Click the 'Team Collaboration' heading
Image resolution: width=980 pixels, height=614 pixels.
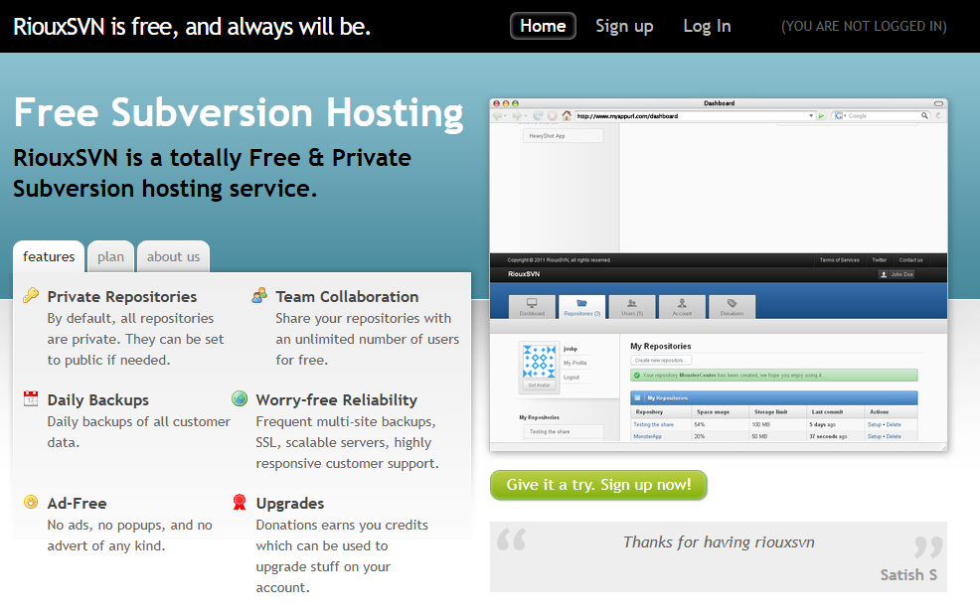[x=347, y=297]
